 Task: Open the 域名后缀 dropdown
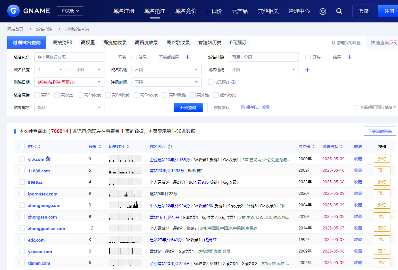point(166,70)
